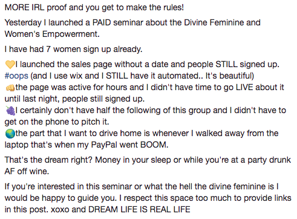Viewport: 297px width, 219px height.
Task: Click 'until last night, people still signed up.'
Action: (74, 99)
